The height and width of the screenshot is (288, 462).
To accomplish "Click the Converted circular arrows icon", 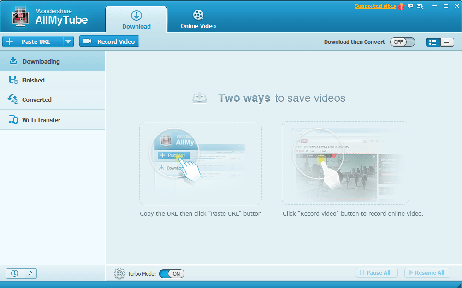I will [13, 99].
